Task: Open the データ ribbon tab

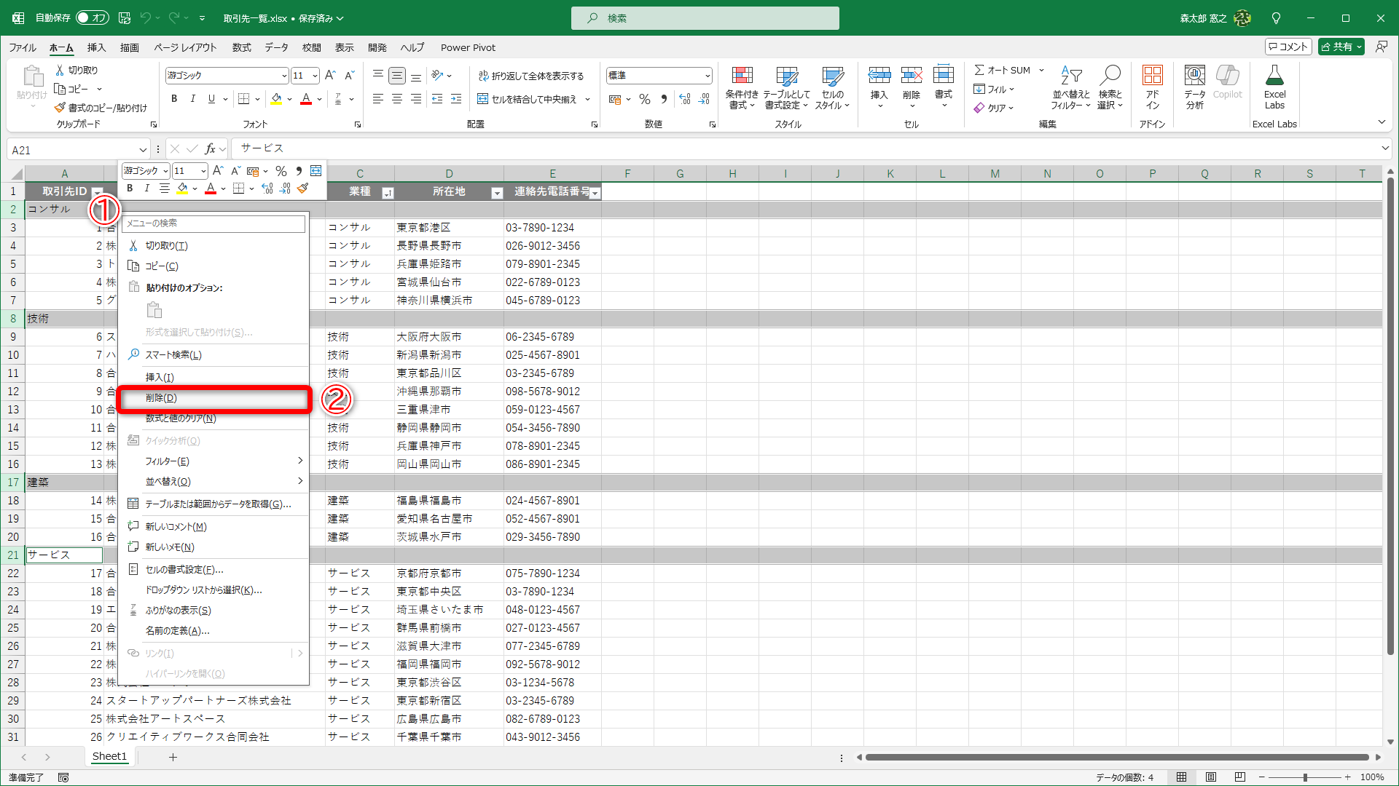Action: 276,47
